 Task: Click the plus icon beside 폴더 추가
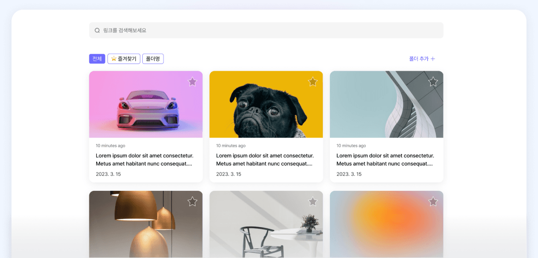point(433,59)
